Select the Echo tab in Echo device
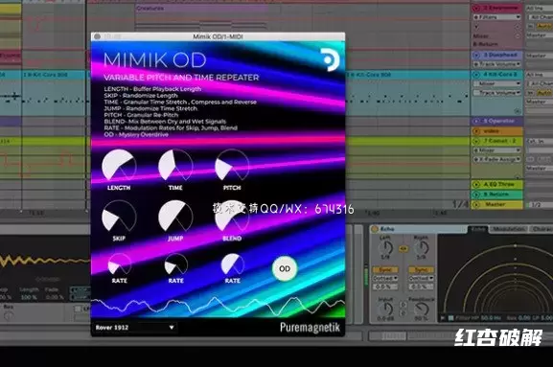The width and height of the screenshot is (553, 367). point(478,229)
